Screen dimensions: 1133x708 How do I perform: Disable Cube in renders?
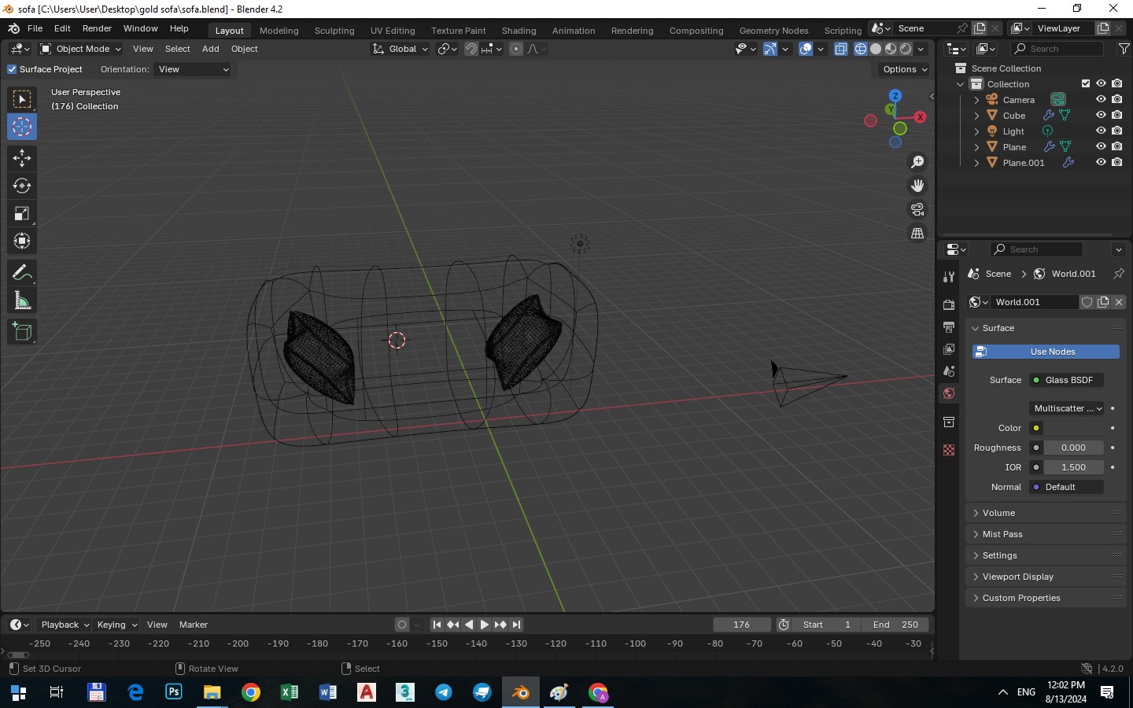point(1117,116)
